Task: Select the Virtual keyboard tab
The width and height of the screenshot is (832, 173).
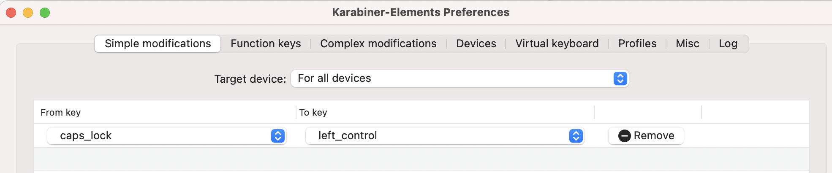Action: [557, 44]
